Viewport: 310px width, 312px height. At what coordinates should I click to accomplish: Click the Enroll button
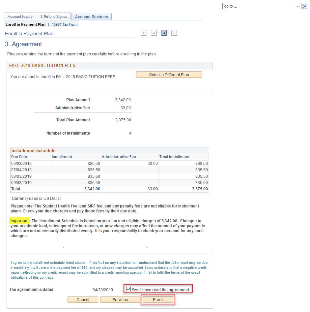click(x=158, y=300)
